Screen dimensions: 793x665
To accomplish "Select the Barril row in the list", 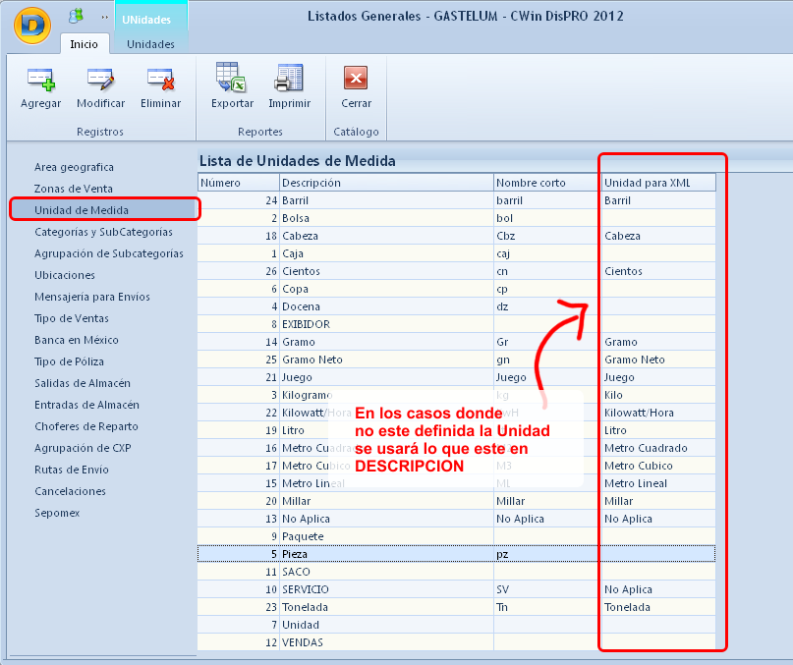I will coord(385,200).
